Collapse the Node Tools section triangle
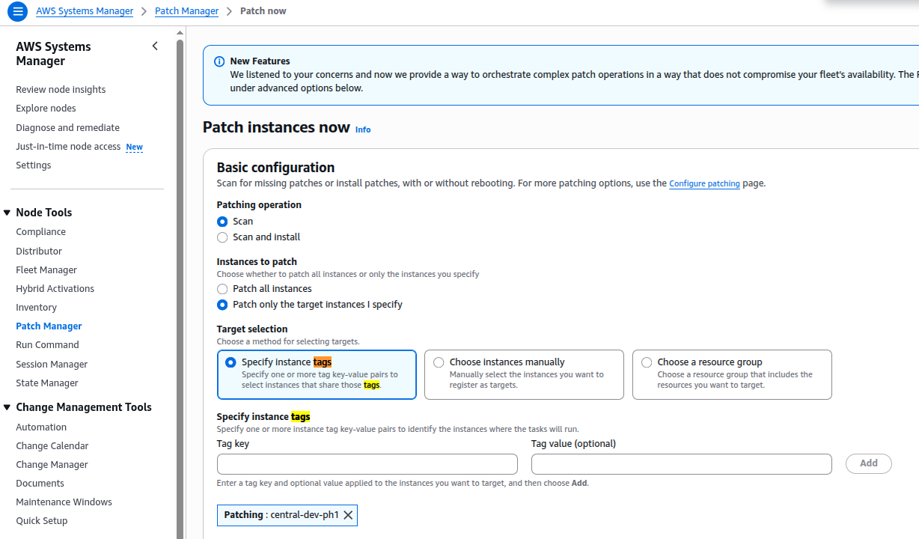 click(x=7, y=213)
